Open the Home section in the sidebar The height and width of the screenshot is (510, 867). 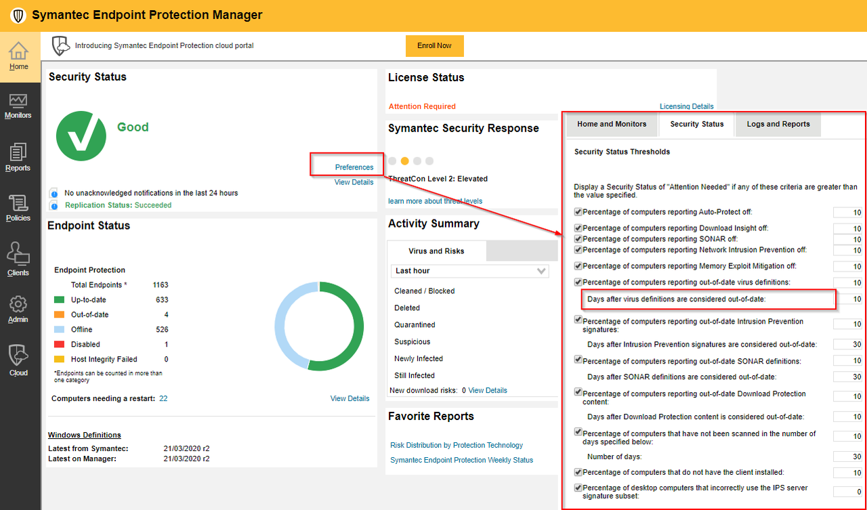point(19,56)
